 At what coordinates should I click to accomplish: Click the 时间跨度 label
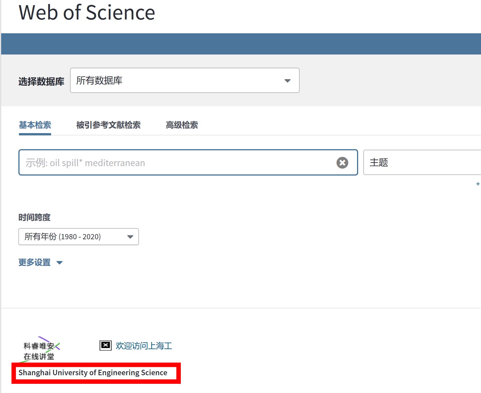click(x=34, y=217)
